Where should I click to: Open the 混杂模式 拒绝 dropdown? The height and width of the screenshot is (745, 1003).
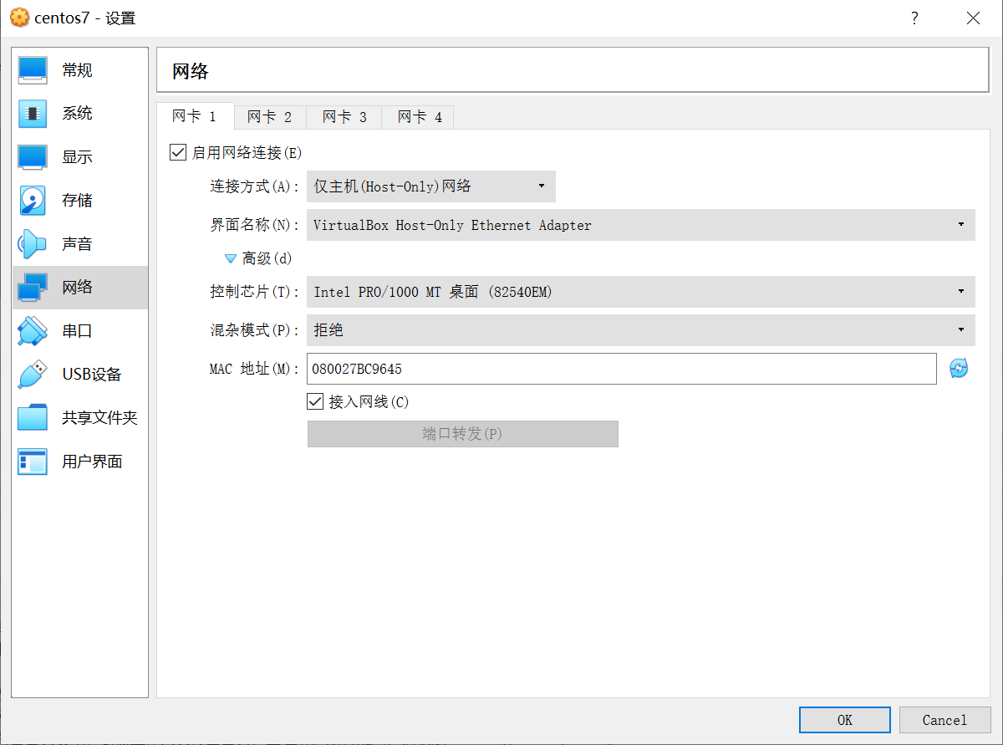tap(641, 330)
